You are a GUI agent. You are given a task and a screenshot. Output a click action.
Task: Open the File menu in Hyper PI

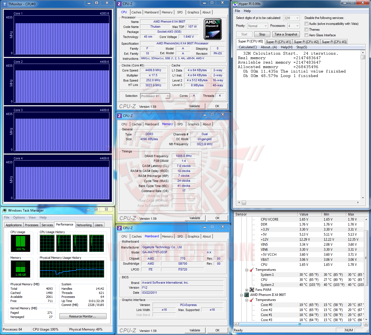point(237,11)
